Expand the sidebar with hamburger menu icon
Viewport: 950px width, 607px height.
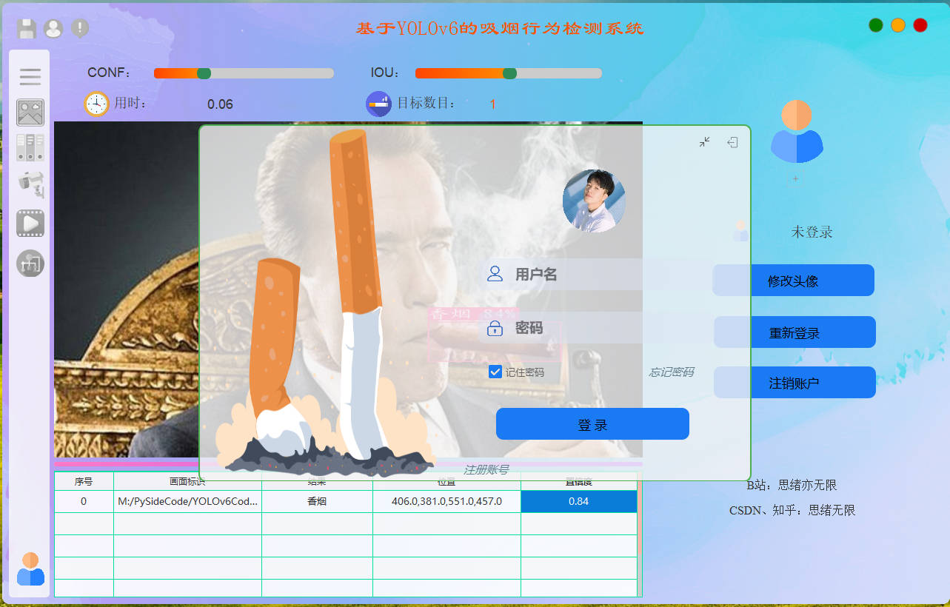click(x=30, y=76)
